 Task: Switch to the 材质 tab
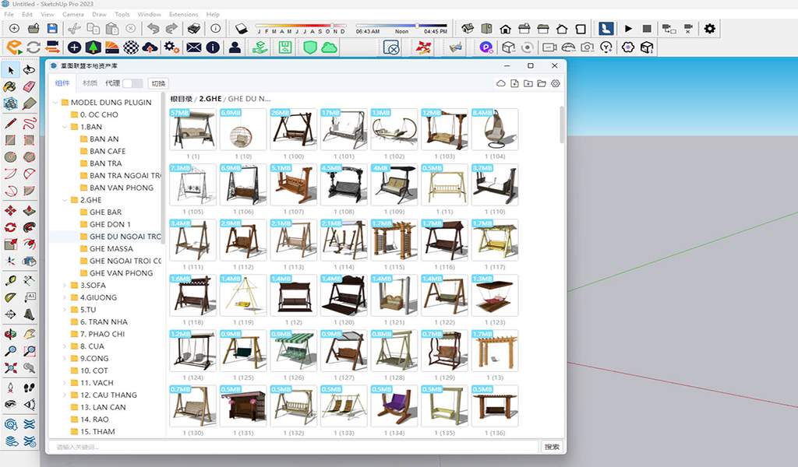[90, 83]
